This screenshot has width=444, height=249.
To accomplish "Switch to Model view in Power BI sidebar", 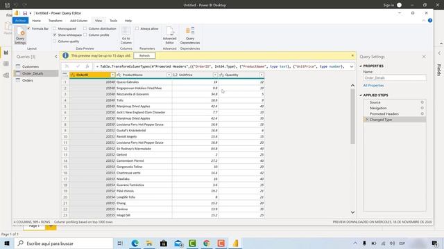I will tap(6, 75).
